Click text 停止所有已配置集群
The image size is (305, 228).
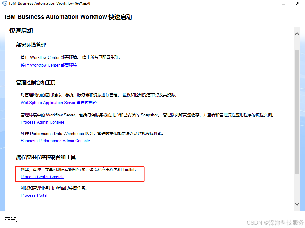point(101,57)
